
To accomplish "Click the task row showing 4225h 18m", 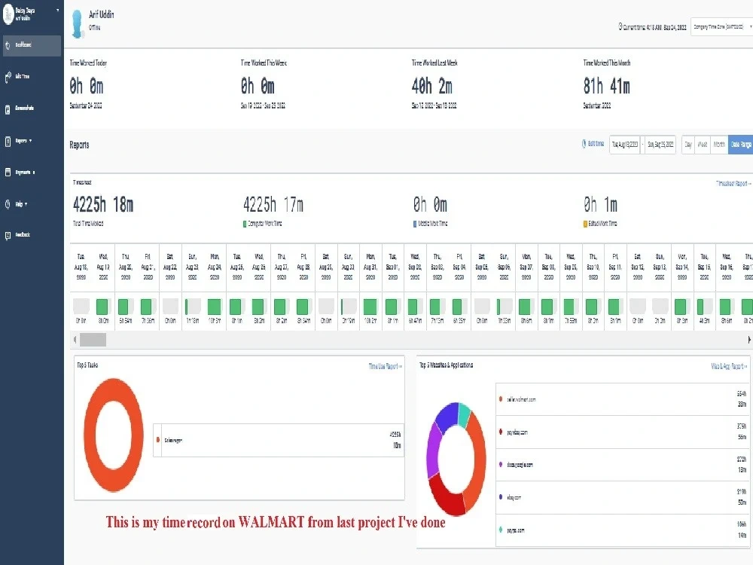I will (279, 440).
